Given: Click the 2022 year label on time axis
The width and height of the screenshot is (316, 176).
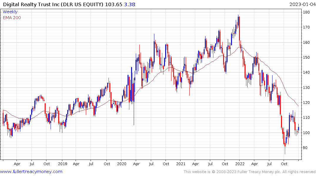Looking at the screenshot, I should pyautogui.click(x=240, y=164).
